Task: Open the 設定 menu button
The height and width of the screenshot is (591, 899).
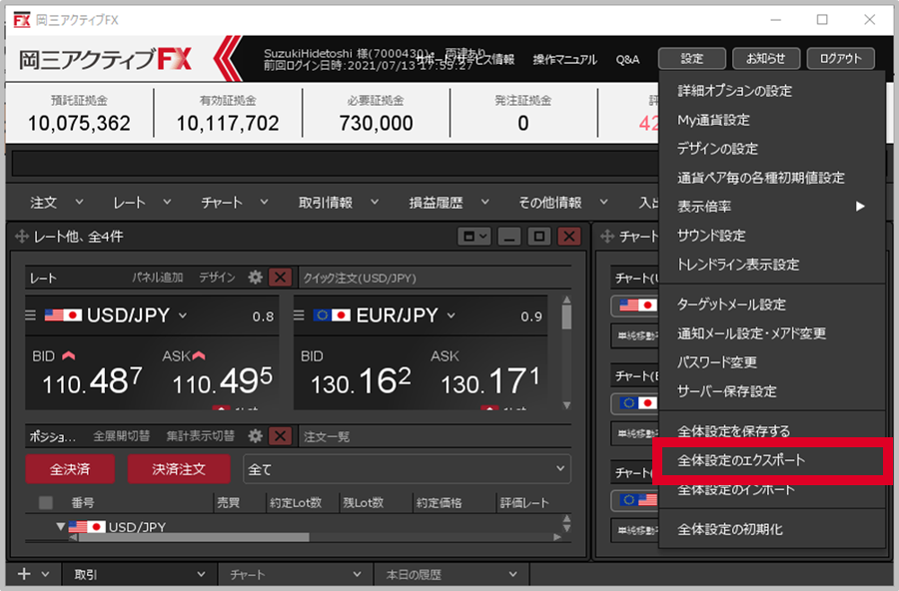Action: tap(691, 59)
